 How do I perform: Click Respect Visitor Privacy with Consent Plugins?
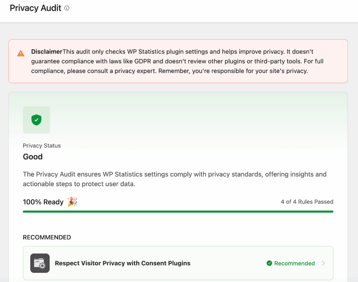tap(123, 263)
